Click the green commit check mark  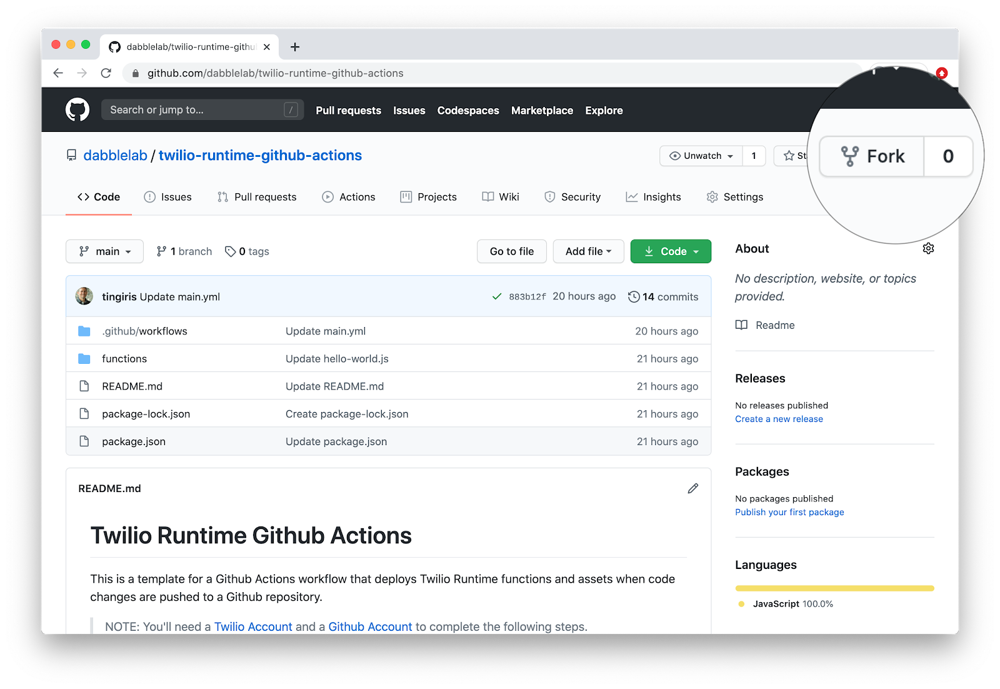(x=497, y=296)
